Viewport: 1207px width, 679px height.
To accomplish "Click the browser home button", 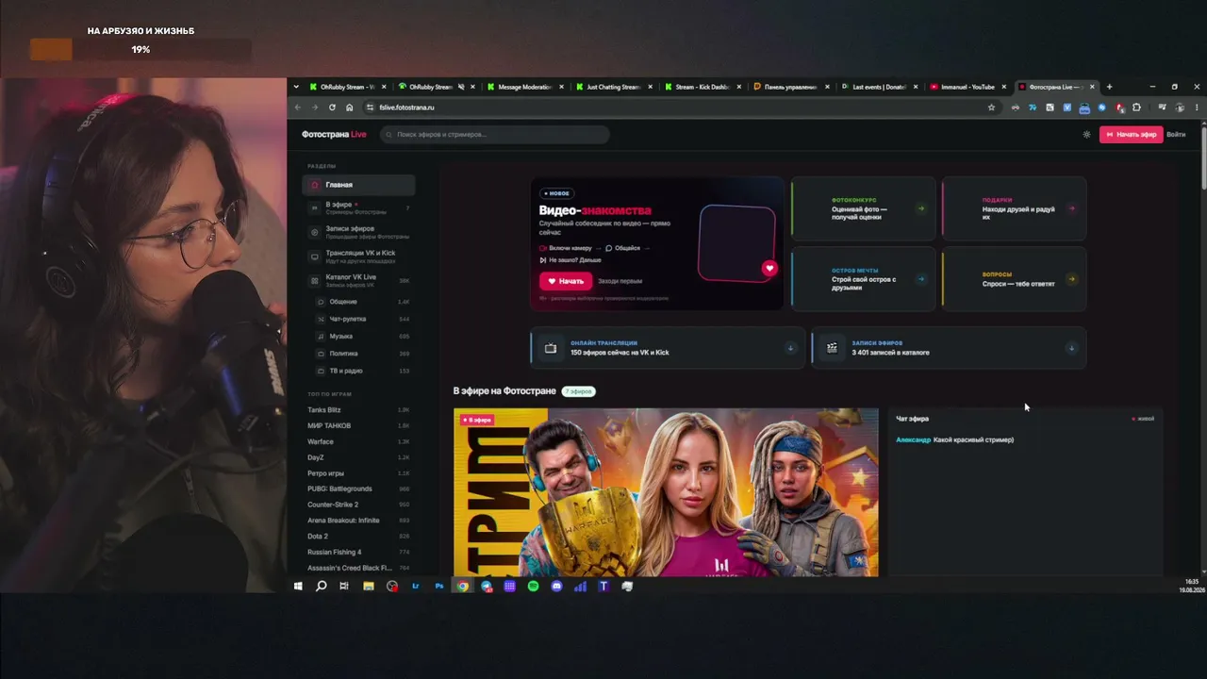I will coord(349,108).
